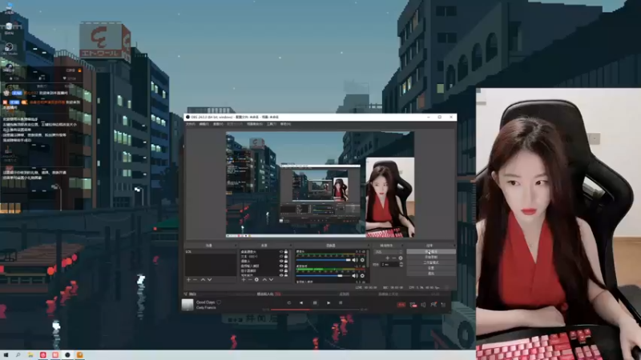Click the 开始录制 start recording button
This screenshot has width=641, height=360.
tap(431, 257)
